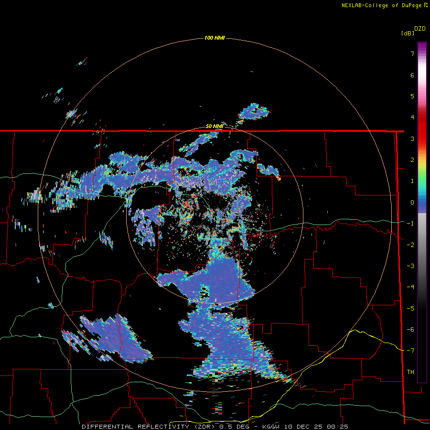
Task: Click the 100 NMI range ring label
Action: (215, 38)
